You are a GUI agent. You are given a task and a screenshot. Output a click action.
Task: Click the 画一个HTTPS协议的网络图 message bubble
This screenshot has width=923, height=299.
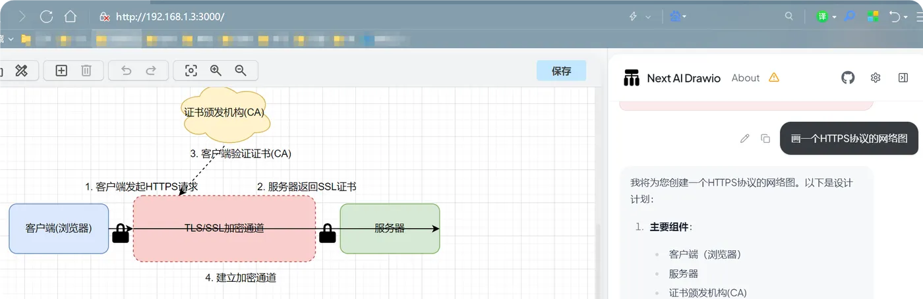(x=849, y=138)
